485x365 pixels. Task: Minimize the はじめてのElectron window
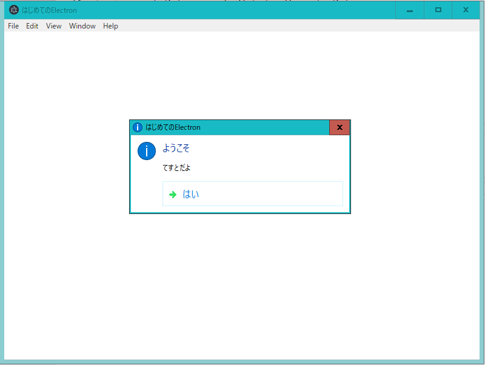coord(409,10)
